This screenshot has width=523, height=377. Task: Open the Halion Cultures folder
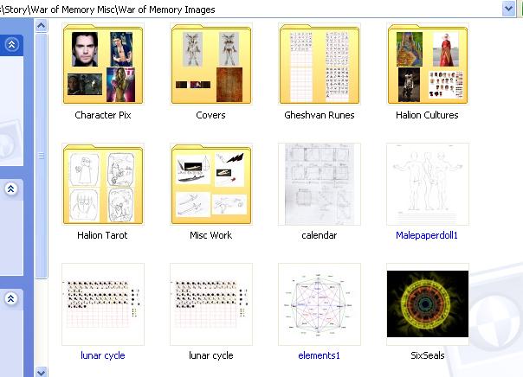click(427, 65)
